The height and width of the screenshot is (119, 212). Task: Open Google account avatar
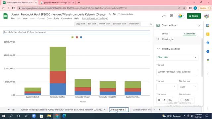206,16
